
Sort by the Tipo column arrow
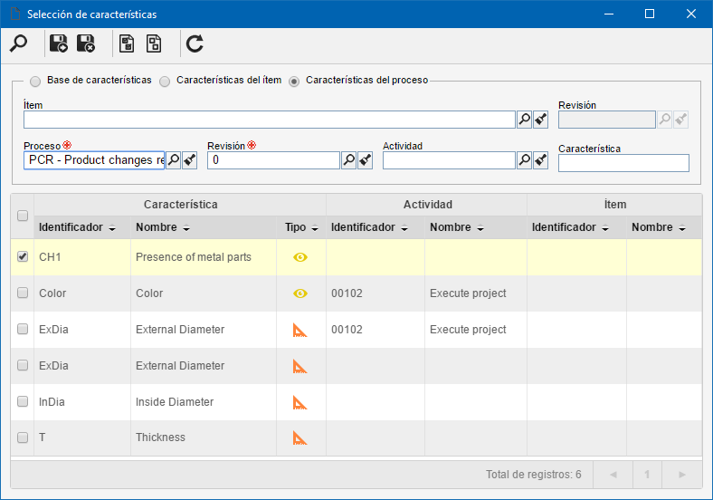click(x=315, y=228)
